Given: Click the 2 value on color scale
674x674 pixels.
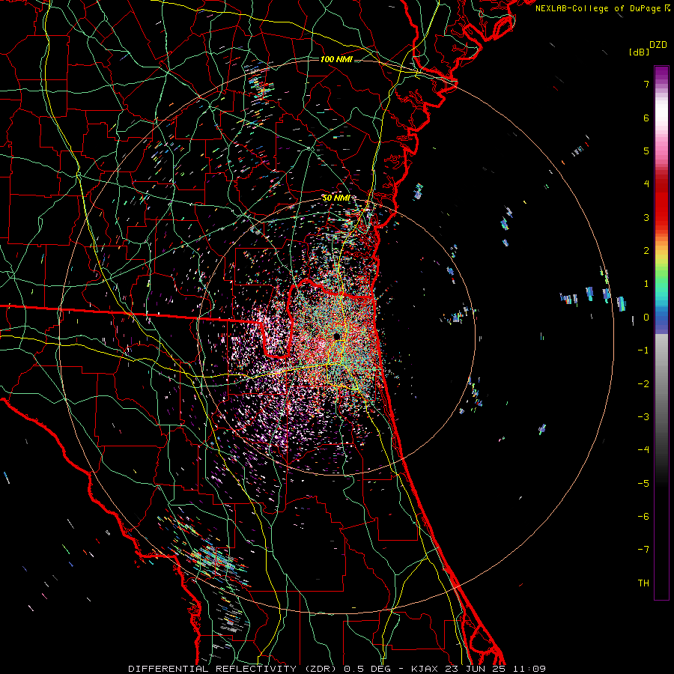Looking at the screenshot, I should coord(646,251).
